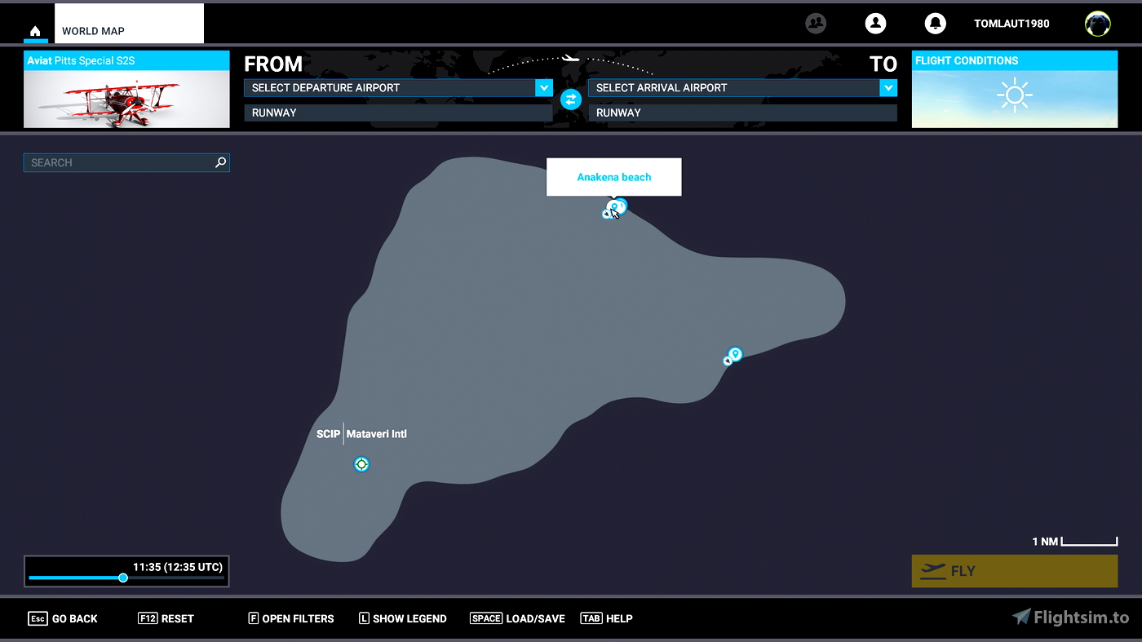This screenshot has height=642, width=1142.
Task: Open the FLIGHT CONDITIONS weather panel
Action: coord(1015,90)
